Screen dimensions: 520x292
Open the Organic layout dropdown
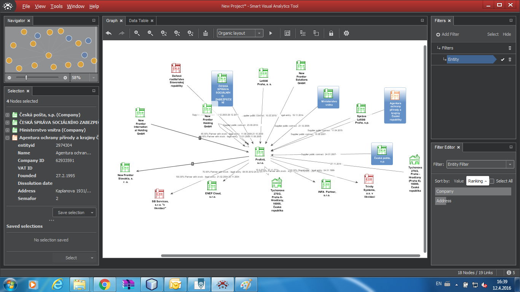tap(259, 33)
